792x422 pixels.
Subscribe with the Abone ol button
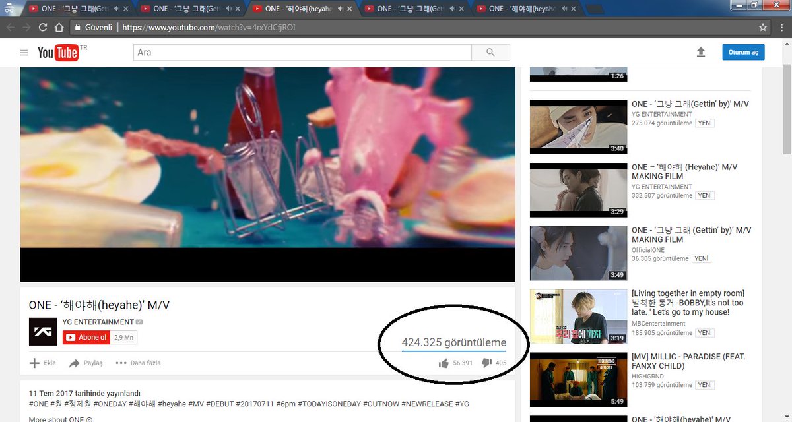(x=86, y=337)
